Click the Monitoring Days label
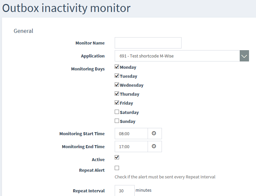The image size is (256, 196). 88,69
